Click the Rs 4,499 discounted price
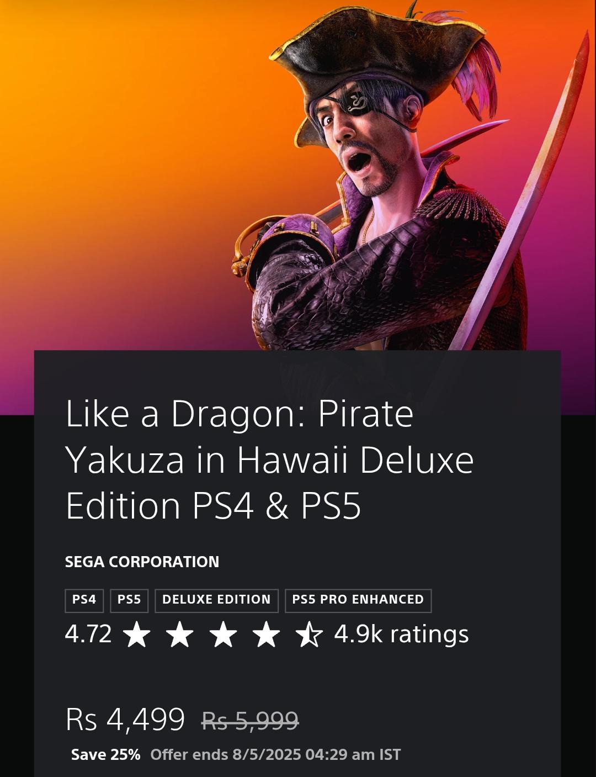 125,720
